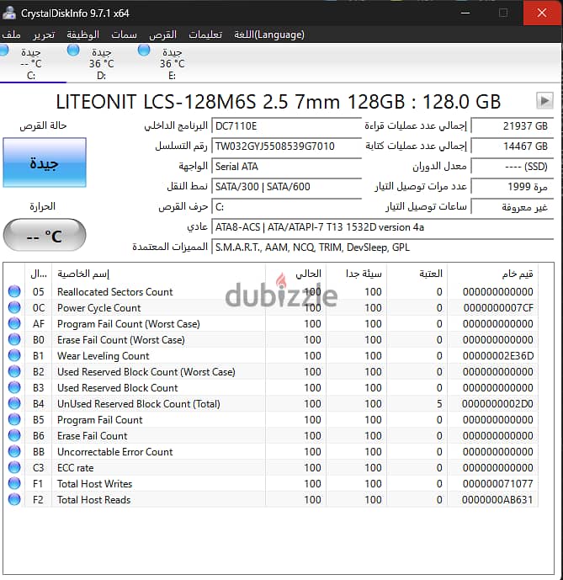
Task: Open the تحرير (Edit) menu
Action: [44, 35]
